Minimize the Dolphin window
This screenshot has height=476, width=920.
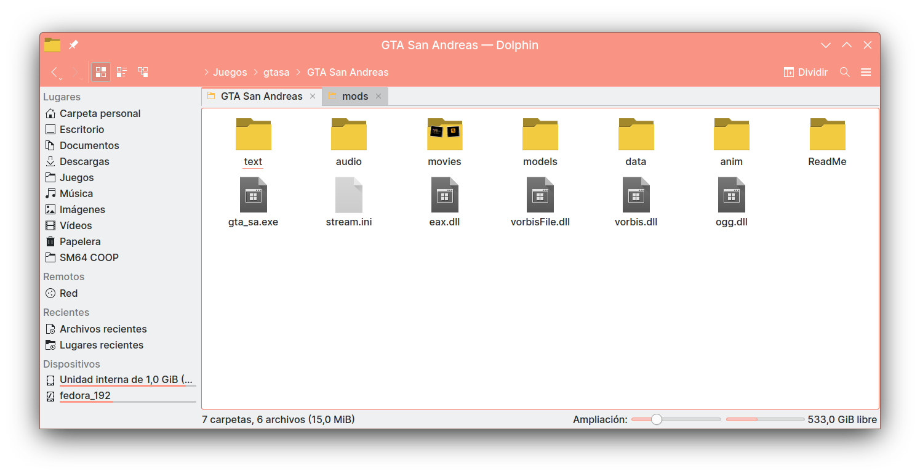click(x=826, y=45)
